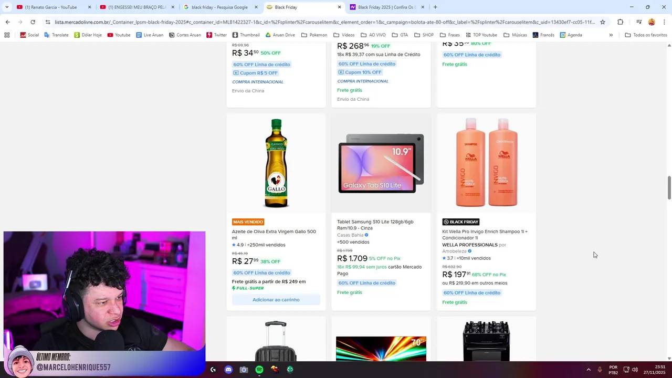This screenshot has height=378, width=672.
Task: Show hidden tray icons with the up chevron
Action: (589, 370)
